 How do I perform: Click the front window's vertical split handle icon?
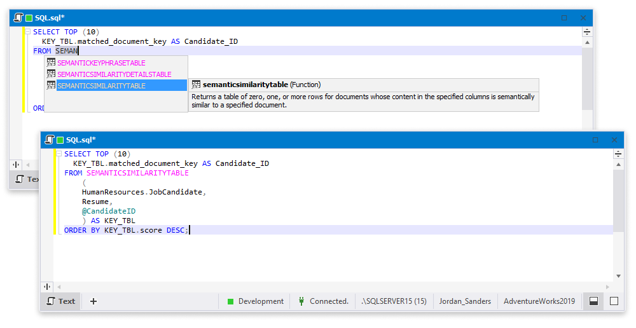click(47, 287)
